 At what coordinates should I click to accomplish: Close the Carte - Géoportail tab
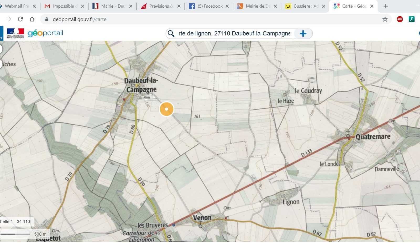[x=372, y=6]
